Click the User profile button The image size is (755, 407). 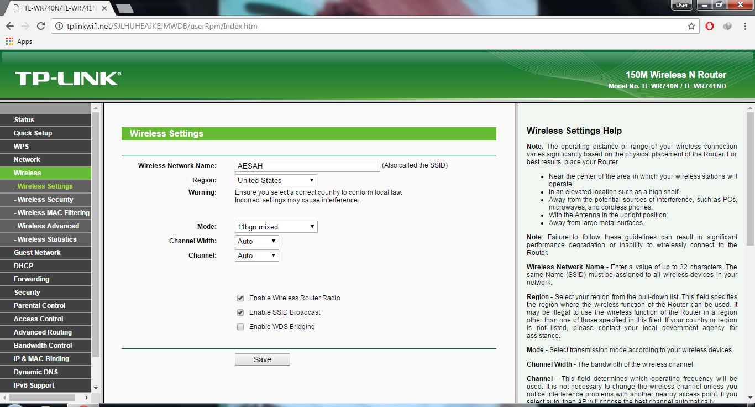pyautogui.click(x=682, y=5)
